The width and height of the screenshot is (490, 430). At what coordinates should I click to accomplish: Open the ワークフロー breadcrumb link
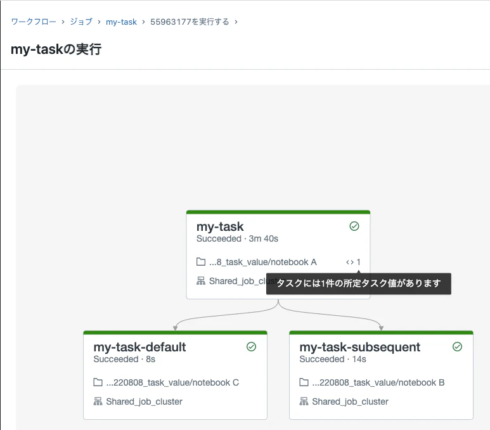[x=34, y=22]
